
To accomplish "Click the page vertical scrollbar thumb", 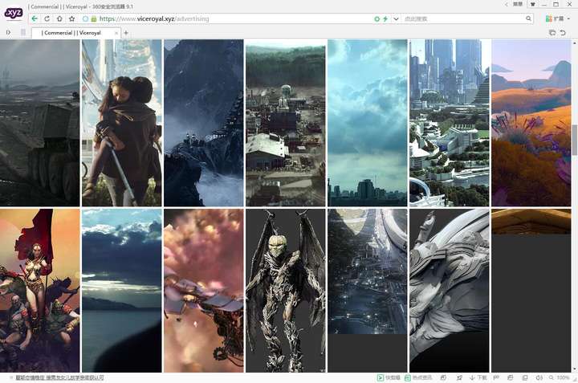I will (x=574, y=140).
